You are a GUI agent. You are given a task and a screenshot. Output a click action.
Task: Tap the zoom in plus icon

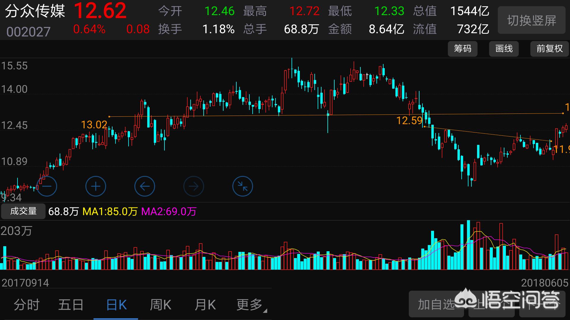(96, 186)
